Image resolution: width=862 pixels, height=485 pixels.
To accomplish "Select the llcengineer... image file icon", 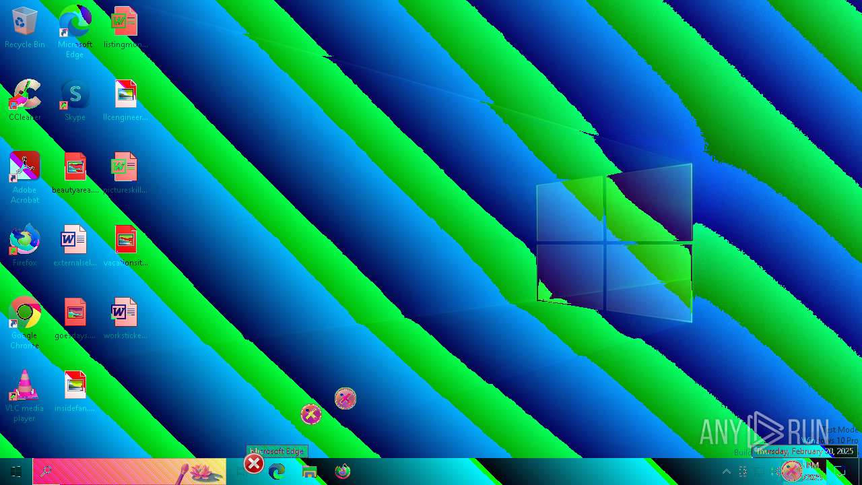I will point(125,100).
